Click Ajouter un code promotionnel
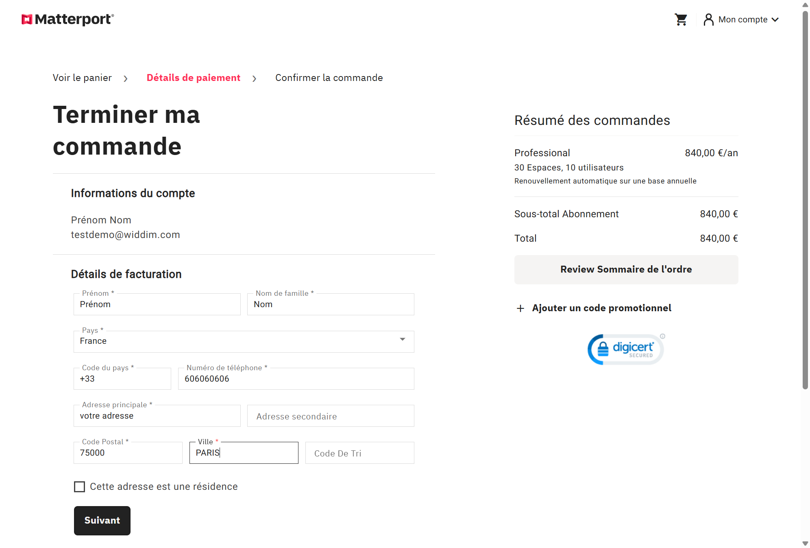This screenshot has width=810, height=548. 601,308
